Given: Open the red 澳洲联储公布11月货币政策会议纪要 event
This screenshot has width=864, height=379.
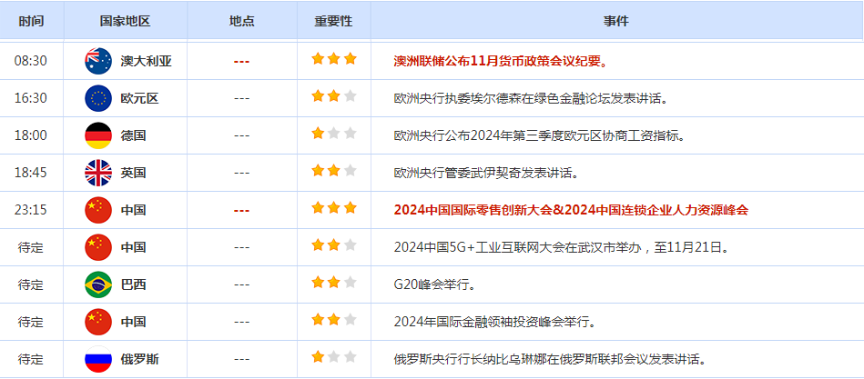Looking at the screenshot, I should (502, 61).
